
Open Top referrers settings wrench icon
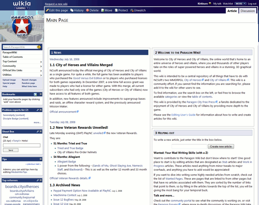pos(38,180)
